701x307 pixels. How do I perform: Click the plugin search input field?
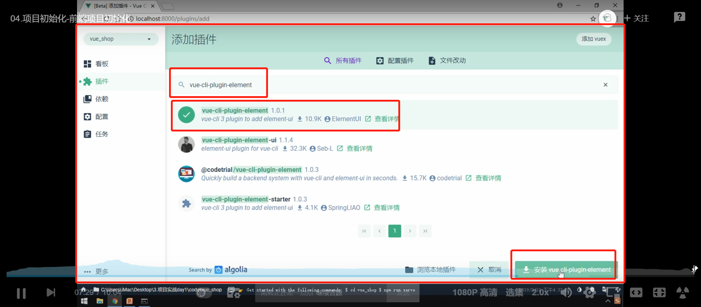[394, 85]
